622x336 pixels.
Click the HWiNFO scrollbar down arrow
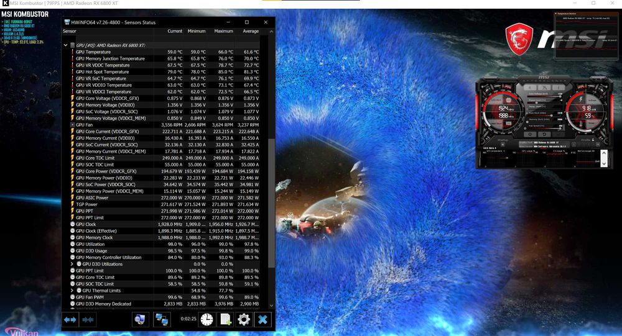click(x=271, y=306)
